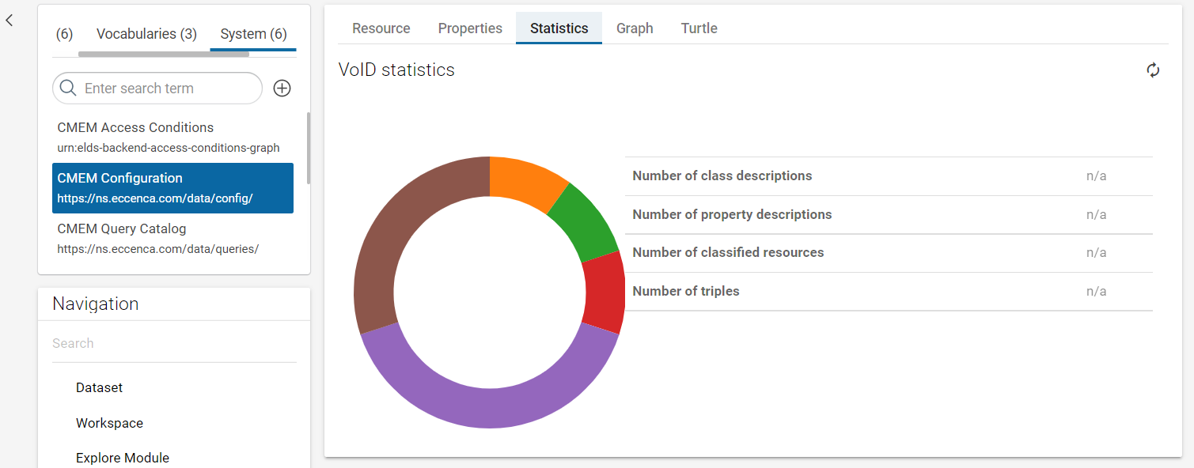
Task: Select the System (6) tab
Action: [253, 34]
